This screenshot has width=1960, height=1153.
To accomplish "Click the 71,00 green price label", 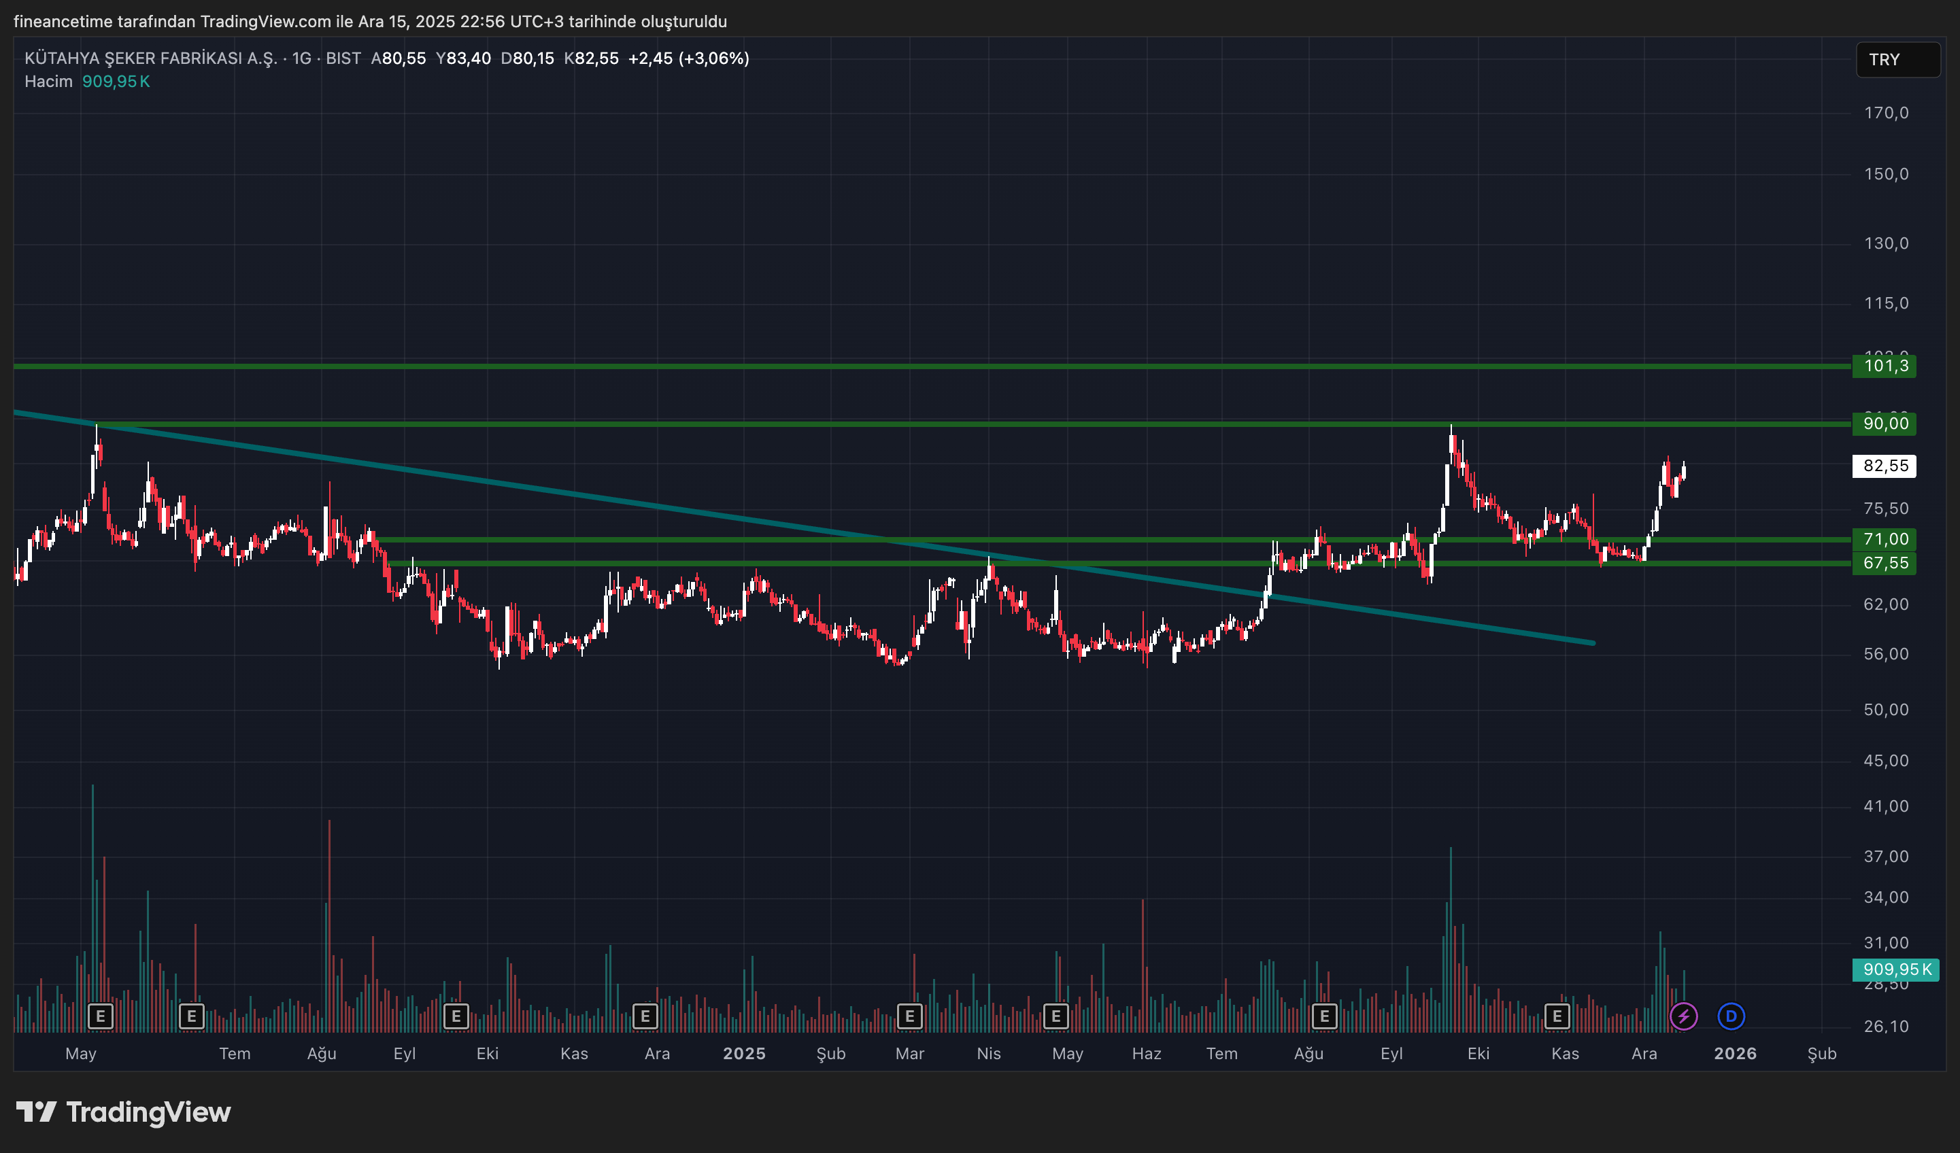I will 1884,540.
